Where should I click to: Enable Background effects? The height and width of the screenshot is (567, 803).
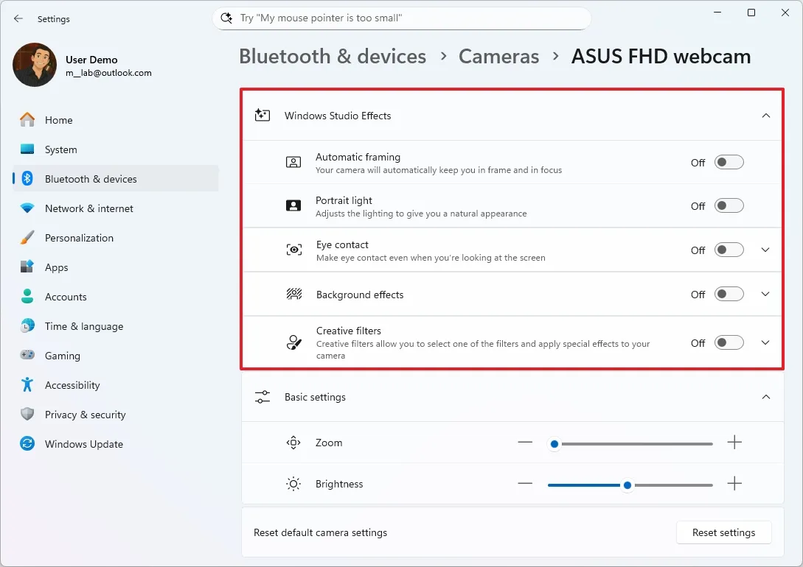pyautogui.click(x=729, y=294)
